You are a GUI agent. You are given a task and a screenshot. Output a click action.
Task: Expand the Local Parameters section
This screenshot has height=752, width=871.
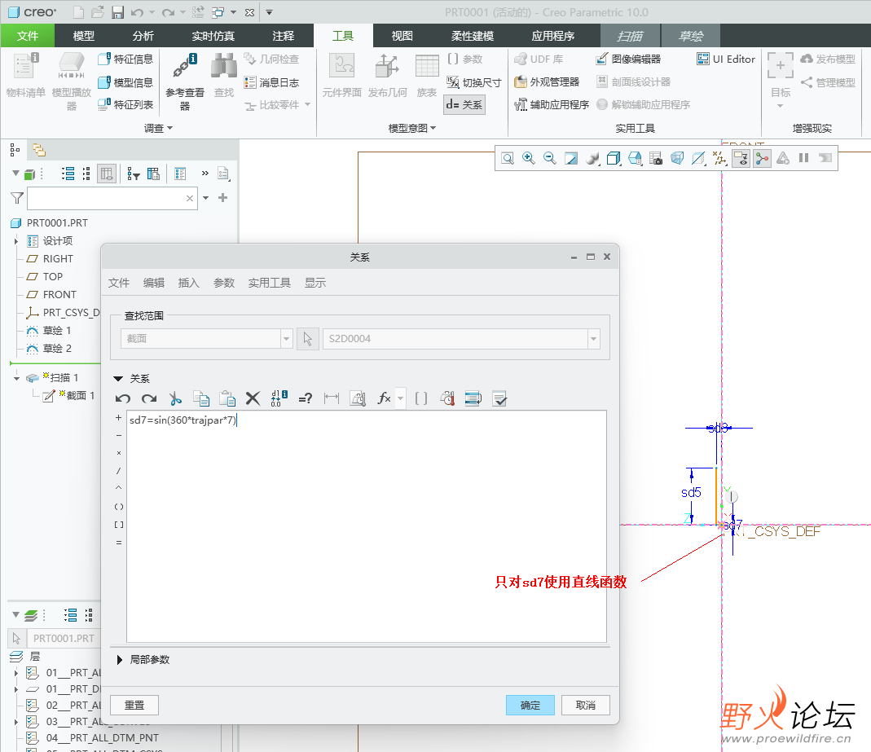[120, 660]
